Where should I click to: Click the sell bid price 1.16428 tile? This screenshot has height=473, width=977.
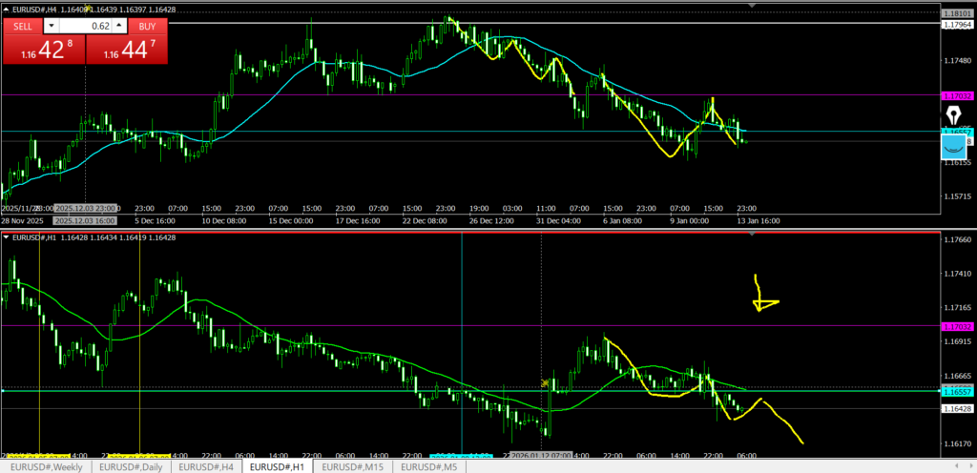point(43,51)
